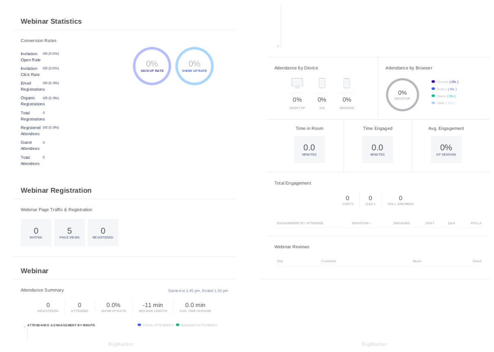Click the Email column in Webinar Reviews

point(477,261)
